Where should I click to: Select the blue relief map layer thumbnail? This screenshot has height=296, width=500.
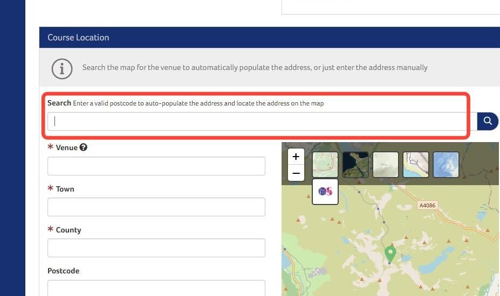pos(446,165)
